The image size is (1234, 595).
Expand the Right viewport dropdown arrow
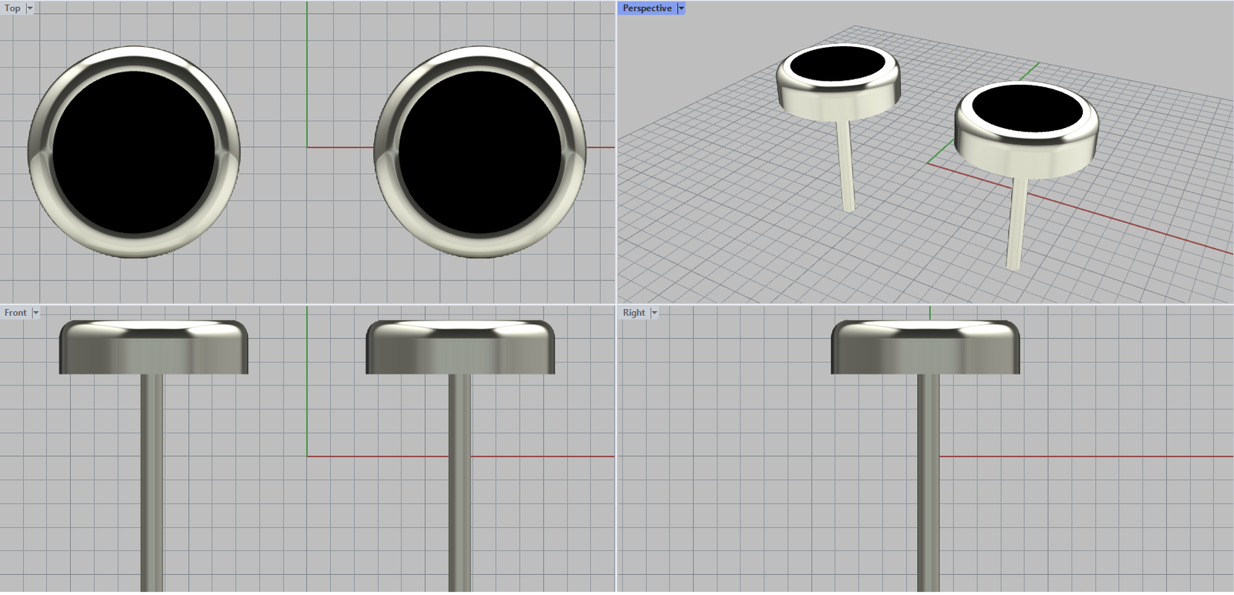[655, 313]
